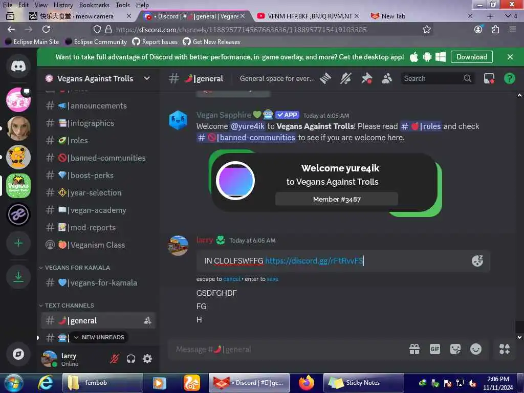Click the Add a Server plus icon
The image size is (524, 393).
click(18, 243)
